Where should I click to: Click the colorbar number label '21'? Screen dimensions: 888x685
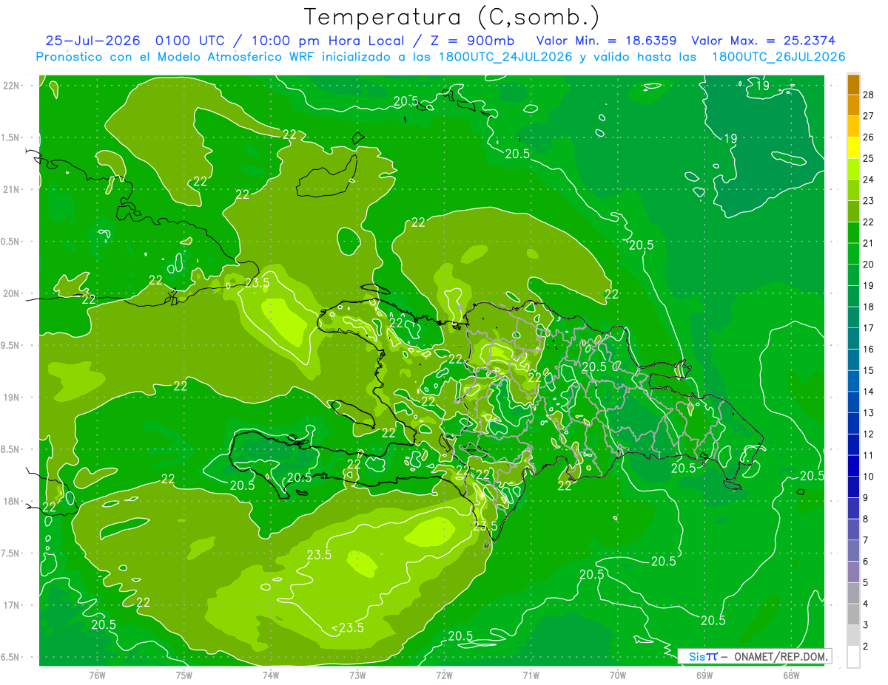pos(869,243)
